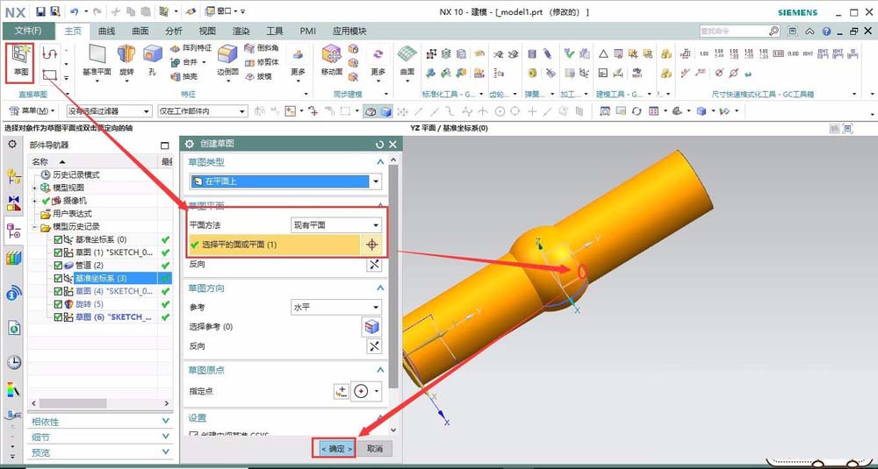Image resolution: width=878 pixels, height=469 pixels.
Task: Open the 文件(F) menu
Action: pos(29,31)
